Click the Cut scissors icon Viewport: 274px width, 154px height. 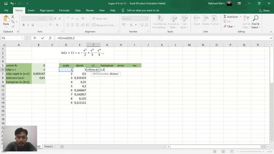click(x=12, y=17)
